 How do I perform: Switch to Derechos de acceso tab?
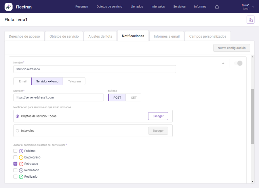(24, 36)
